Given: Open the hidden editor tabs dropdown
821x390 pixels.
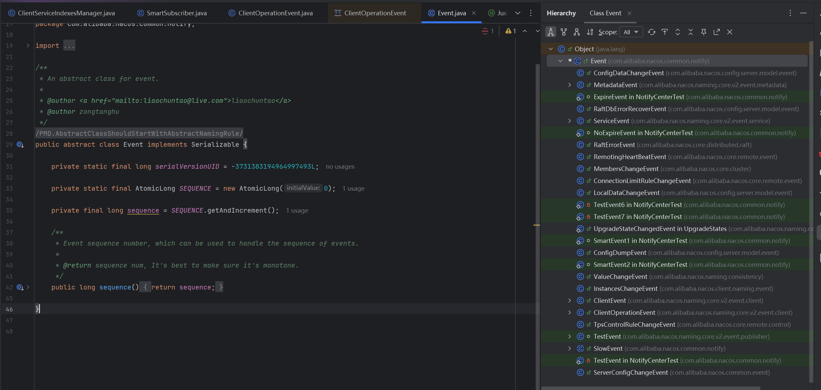Looking at the screenshot, I should click(x=517, y=13).
